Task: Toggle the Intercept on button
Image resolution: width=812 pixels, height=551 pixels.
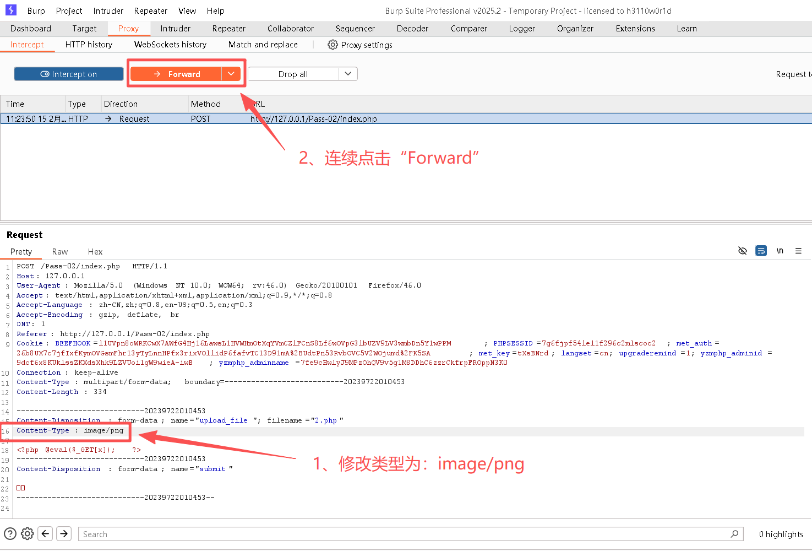Action: click(x=69, y=74)
